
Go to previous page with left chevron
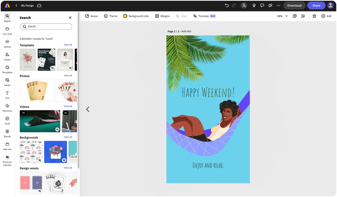coord(88,109)
